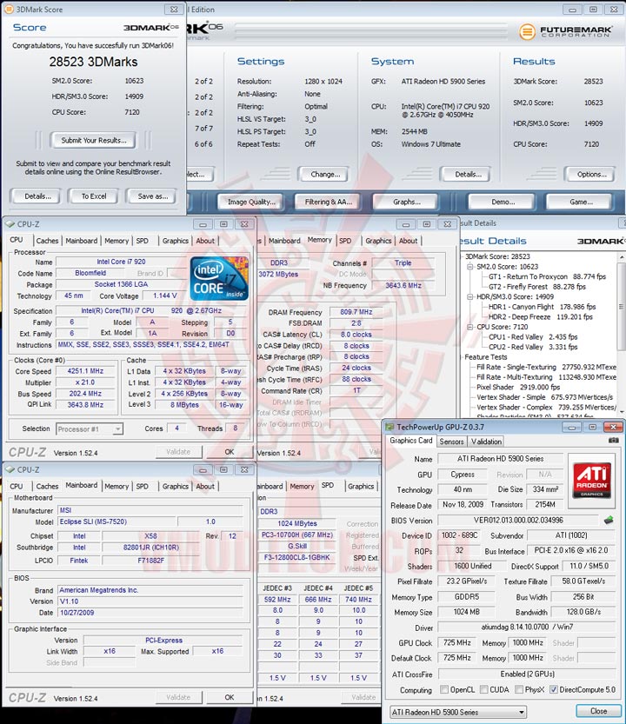Toggle the DirectCompute 5.0 checkbox
The image size is (626, 724).
tap(554, 689)
